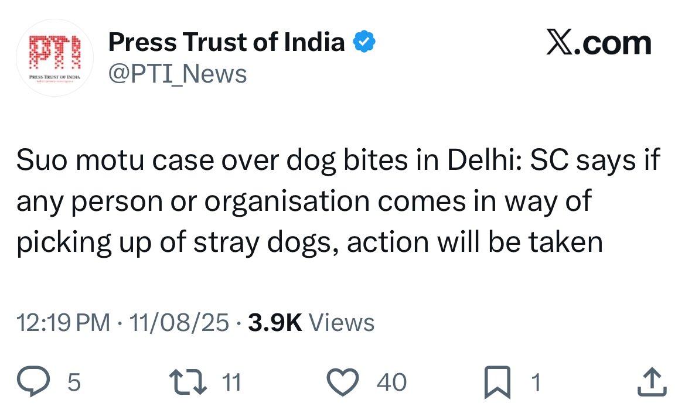Click the blue verified badge
685x420 pixels.
click(363, 42)
